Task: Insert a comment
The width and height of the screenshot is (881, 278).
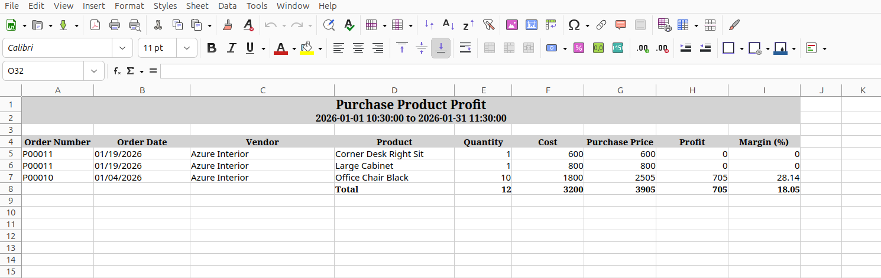Action: pos(621,25)
